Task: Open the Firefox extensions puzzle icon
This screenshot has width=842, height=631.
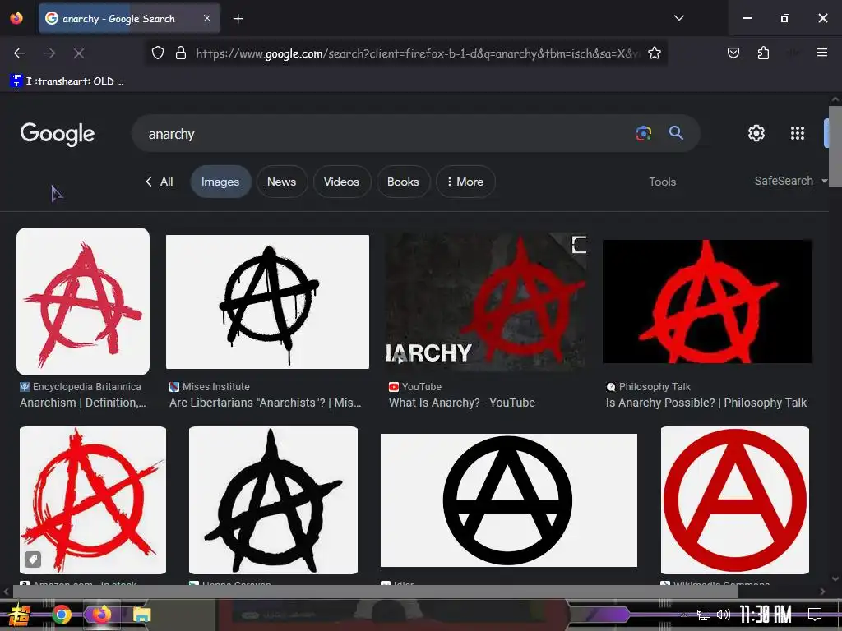Action: click(763, 53)
